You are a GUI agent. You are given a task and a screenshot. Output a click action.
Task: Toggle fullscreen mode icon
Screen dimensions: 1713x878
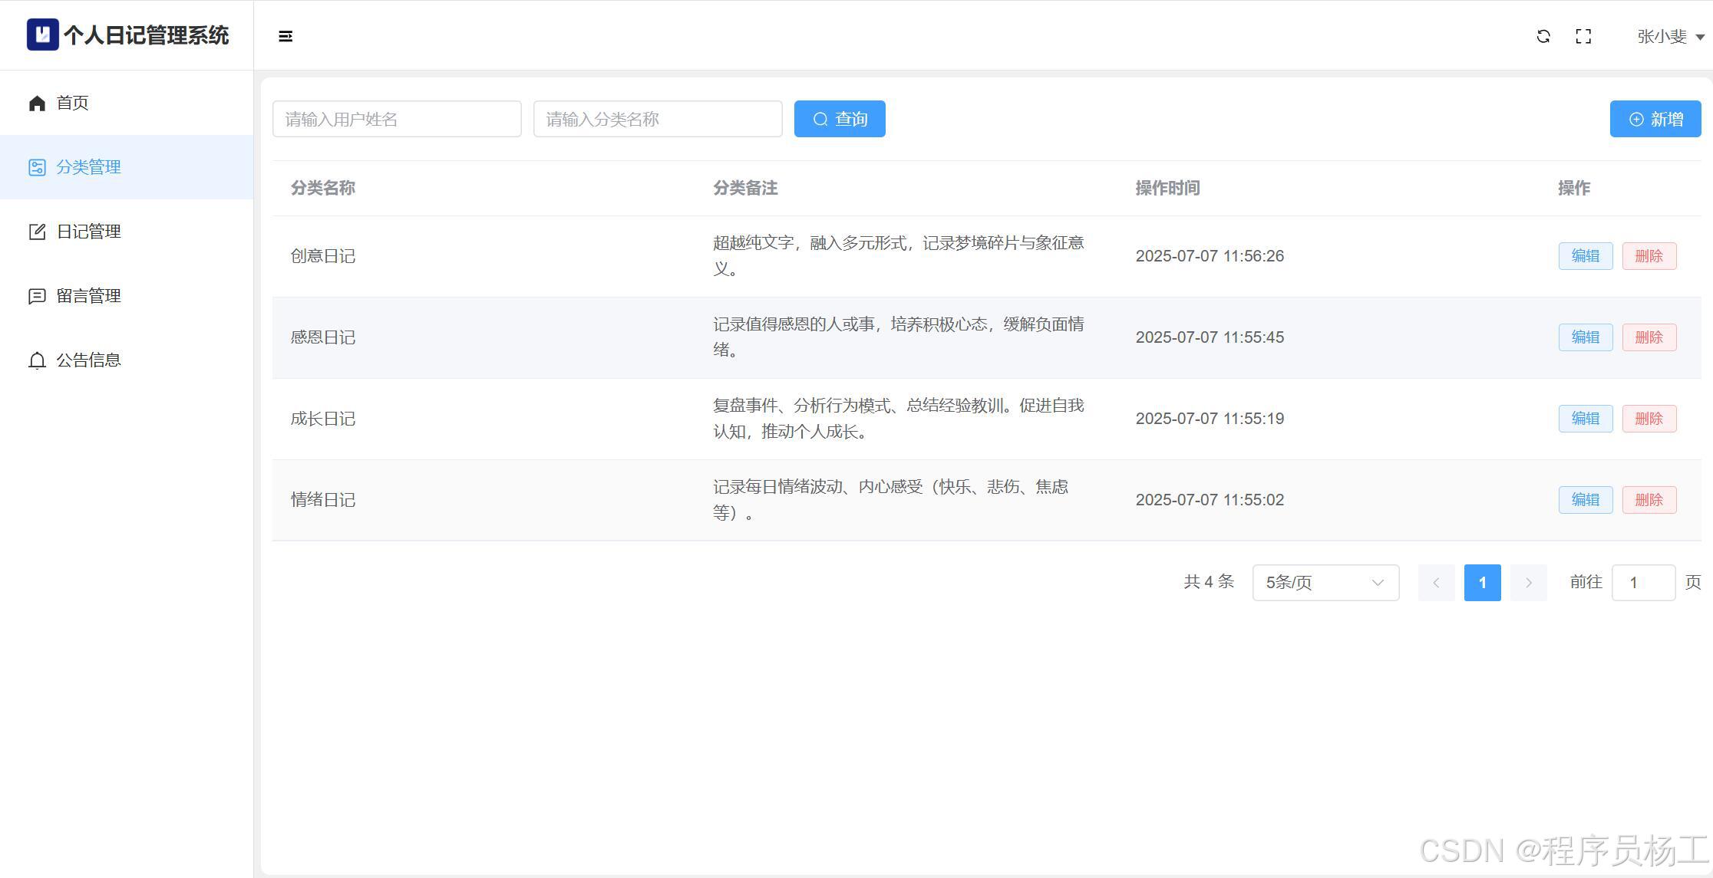click(1583, 36)
